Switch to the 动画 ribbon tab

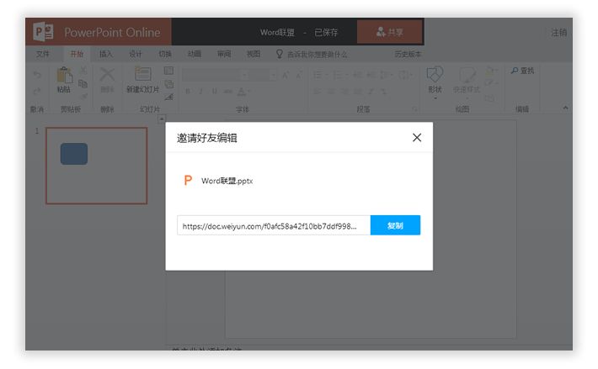(194, 54)
